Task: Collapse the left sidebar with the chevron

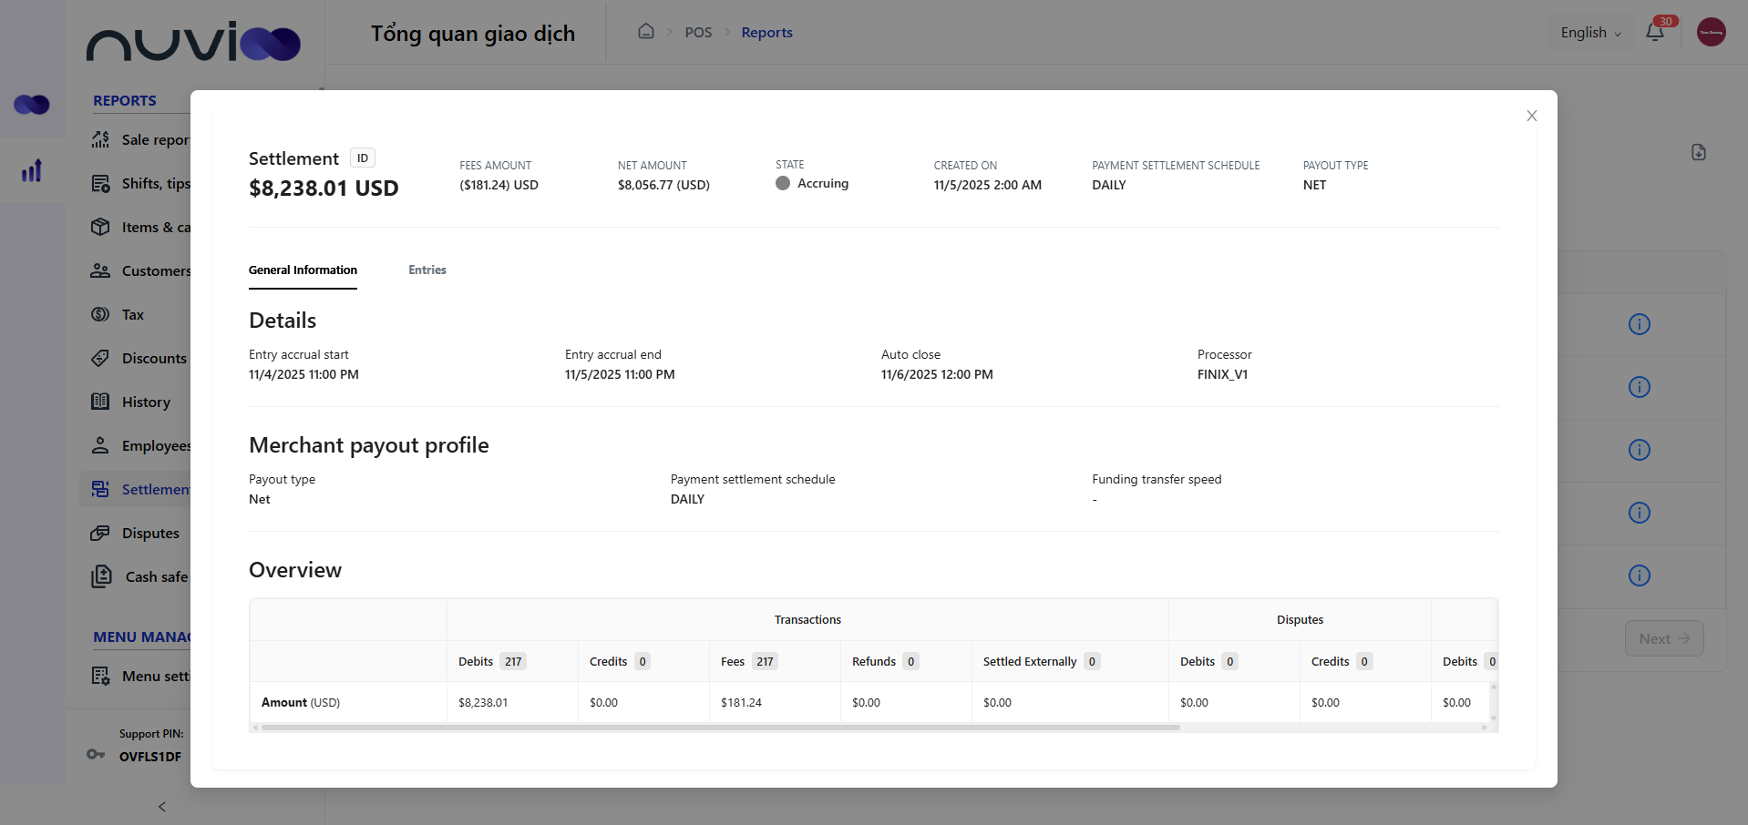Action: (x=161, y=807)
